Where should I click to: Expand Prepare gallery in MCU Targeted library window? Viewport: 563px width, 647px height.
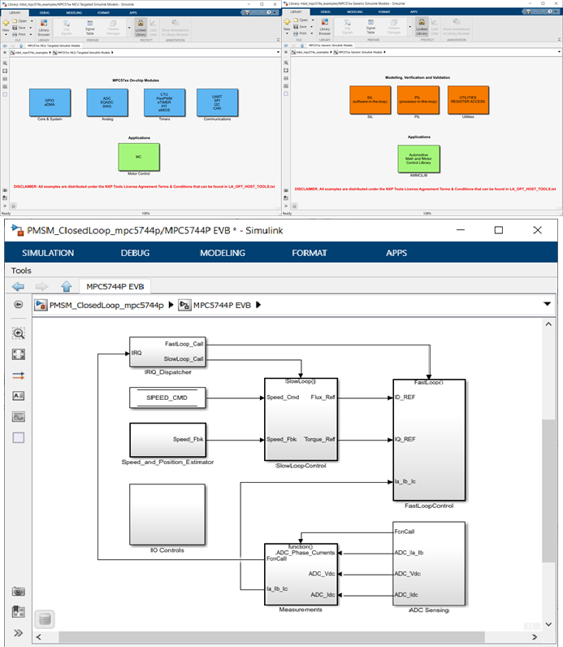[x=129, y=28]
